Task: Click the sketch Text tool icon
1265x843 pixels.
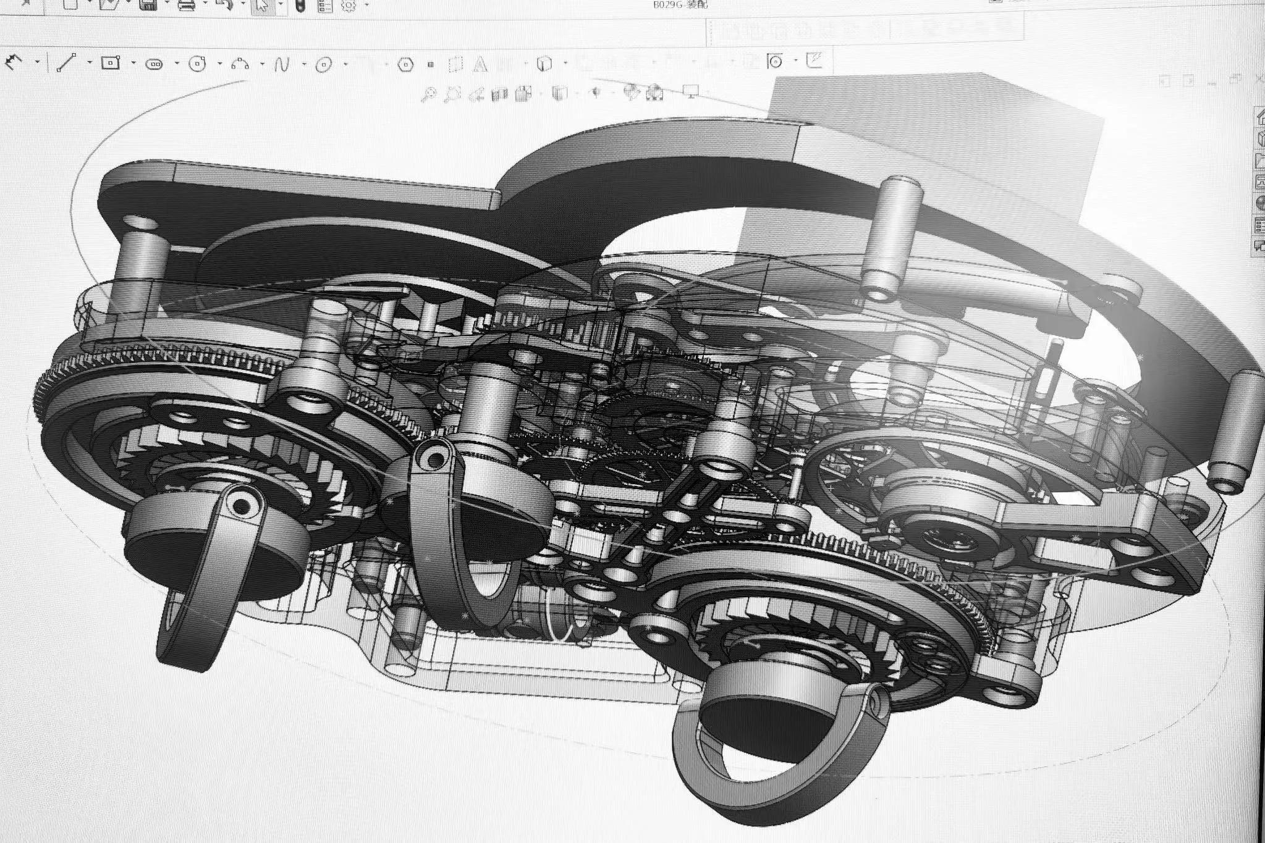Action: point(480,64)
